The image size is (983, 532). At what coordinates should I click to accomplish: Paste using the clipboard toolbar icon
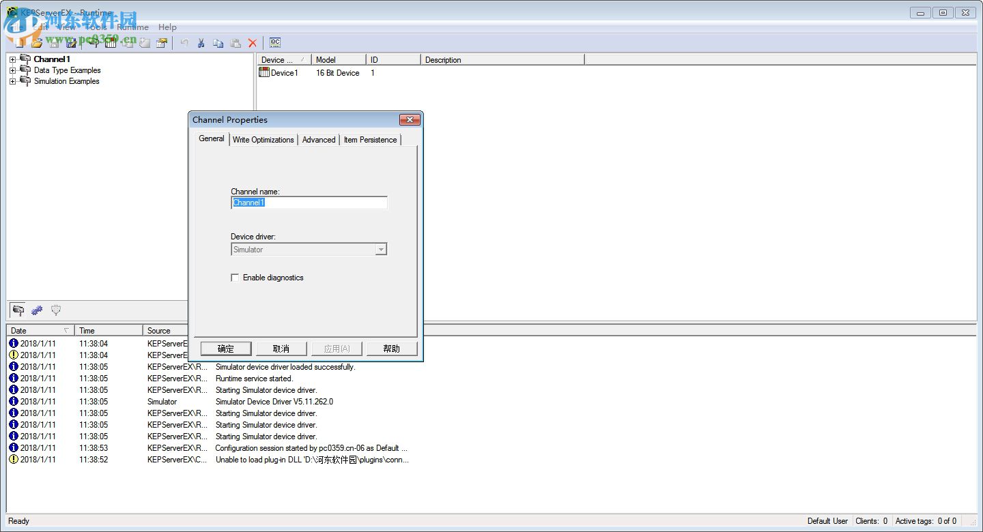pos(236,43)
